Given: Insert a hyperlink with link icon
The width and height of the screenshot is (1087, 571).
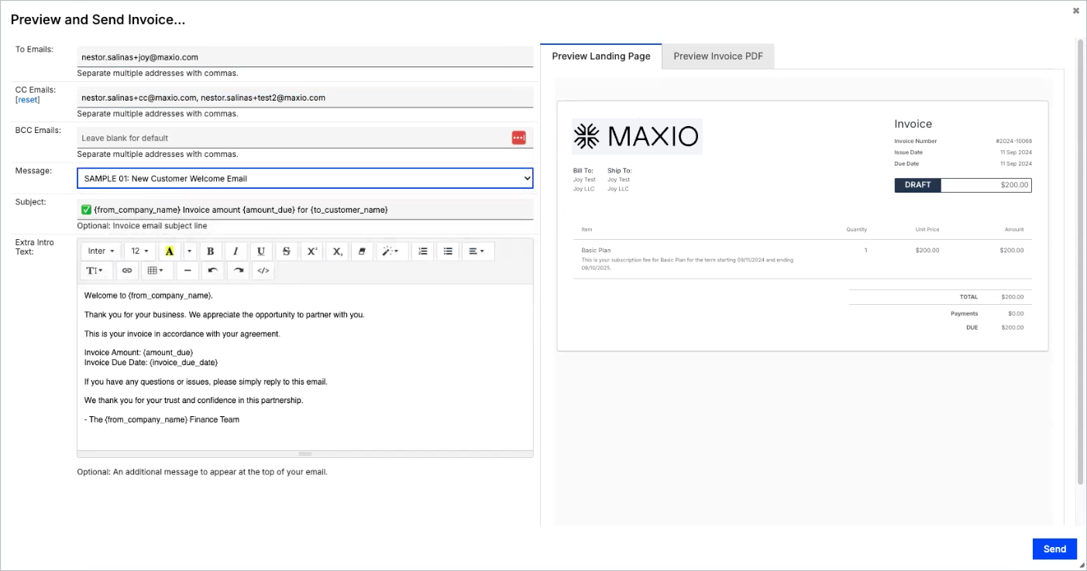Looking at the screenshot, I should [x=127, y=271].
